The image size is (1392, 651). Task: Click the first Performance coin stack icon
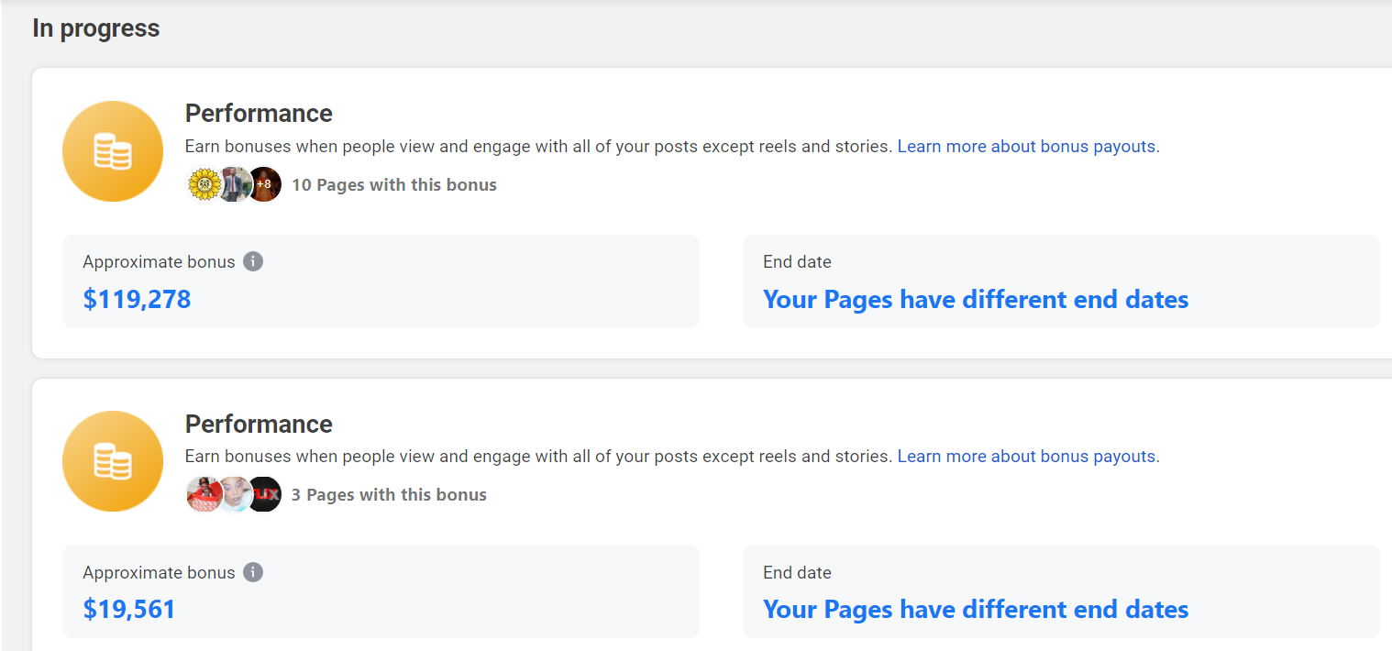(113, 151)
